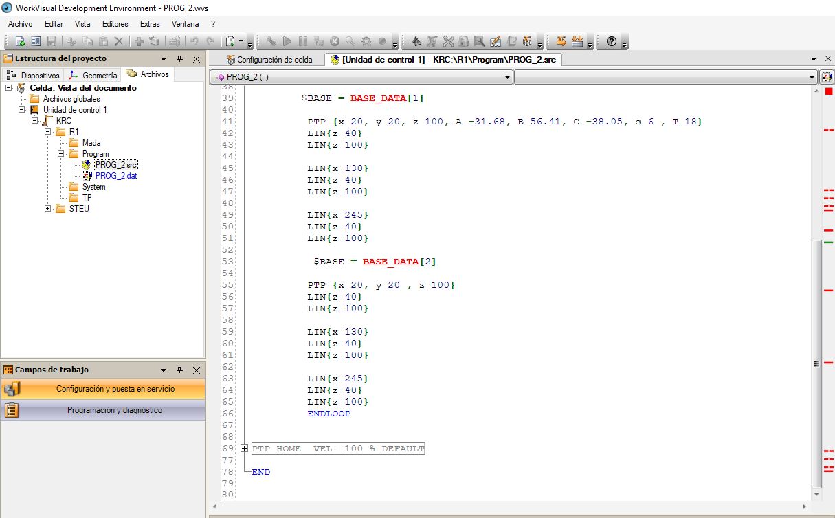The height and width of the screenshot is (518, 835).
Task: Select Configuración y puesta en servicio workspace
Action: click(103, 389)
